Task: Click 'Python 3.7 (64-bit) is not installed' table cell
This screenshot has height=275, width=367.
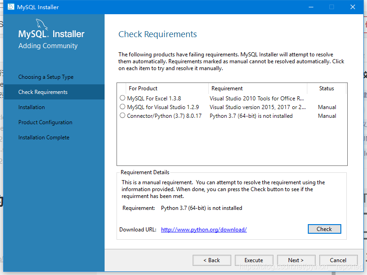Action: (x=251, y=116)
